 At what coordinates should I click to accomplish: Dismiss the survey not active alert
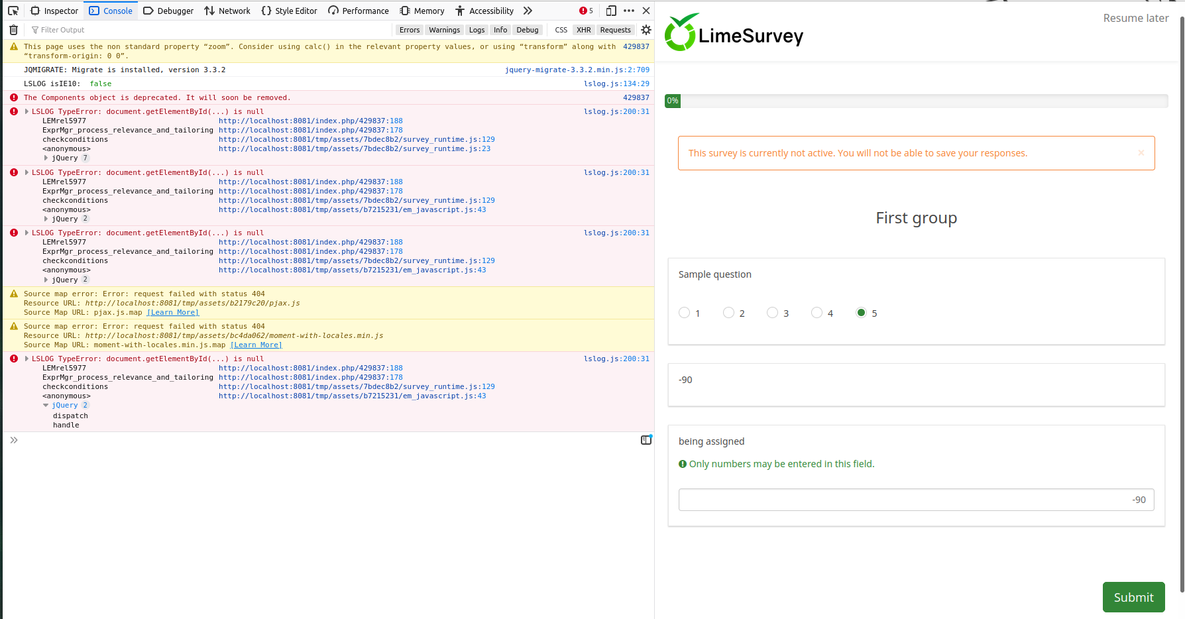point(1141,153)
